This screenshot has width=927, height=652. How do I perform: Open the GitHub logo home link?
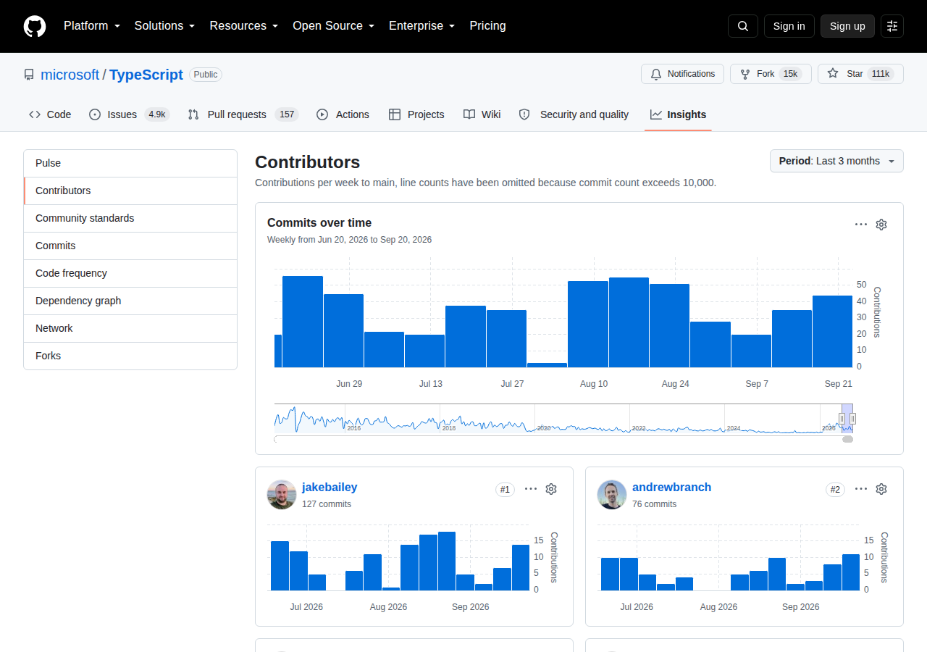tap(35, 26)
